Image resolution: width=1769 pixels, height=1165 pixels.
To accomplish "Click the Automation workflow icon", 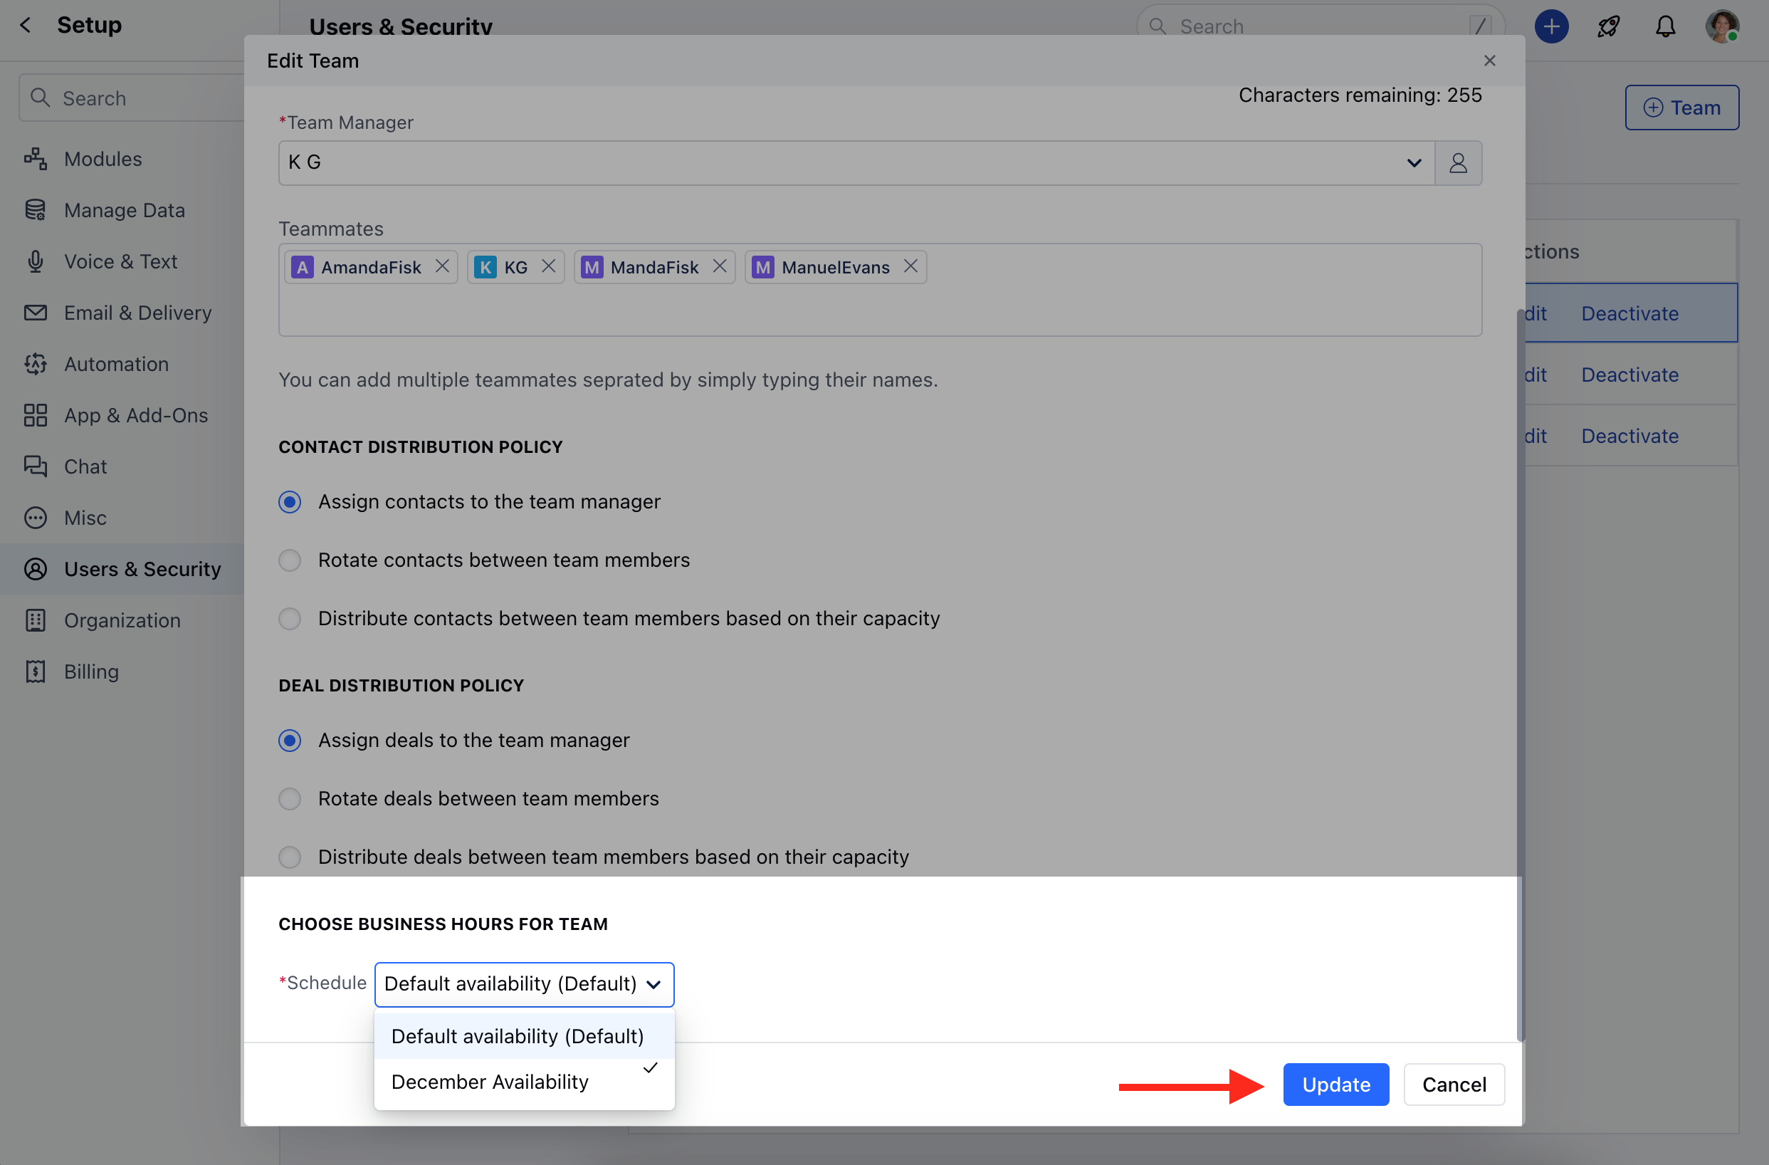I will pos(35,364).
